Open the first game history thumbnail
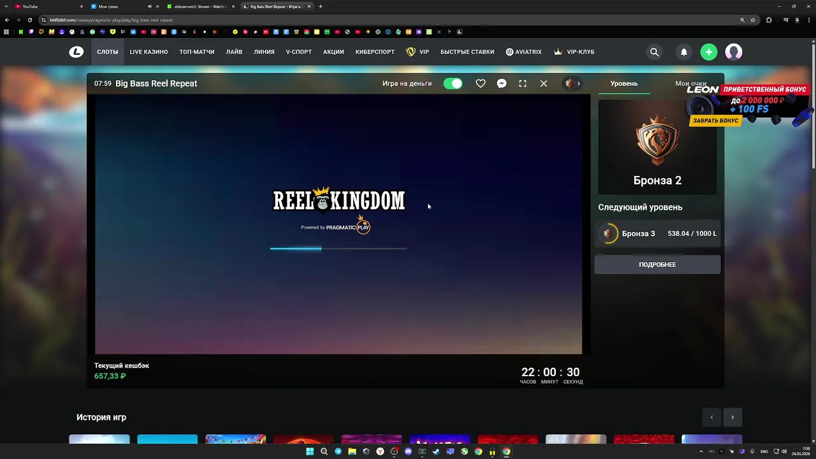The width and height of the screenshot is (816, 459). [x=99, y=439]
